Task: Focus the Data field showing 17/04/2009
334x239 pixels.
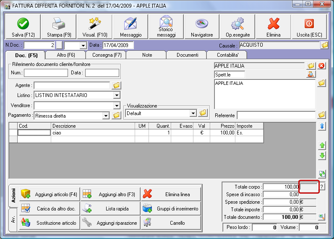Action: point(118,45)
